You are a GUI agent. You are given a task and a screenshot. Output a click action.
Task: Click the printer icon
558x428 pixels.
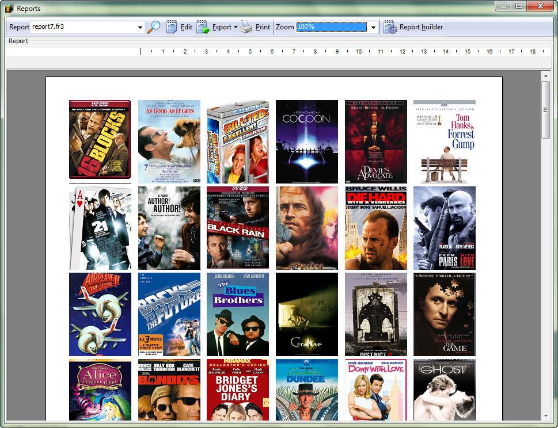[x=246, y=27]
